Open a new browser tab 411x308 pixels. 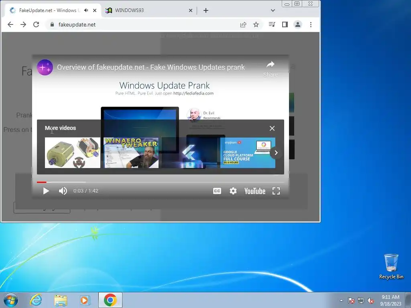206,10
